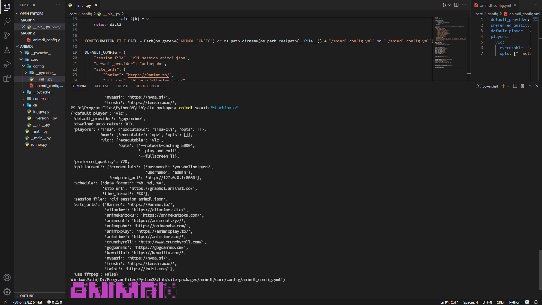The image size is (542, 305).
Task: Open notifications bell in status bar
Action: pos(536,302)
